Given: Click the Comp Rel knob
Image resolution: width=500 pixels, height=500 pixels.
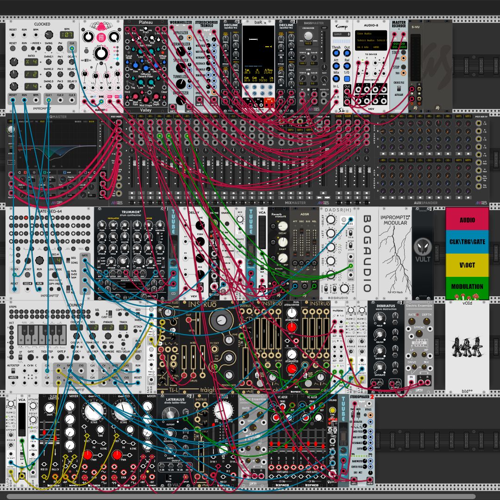Looking at the screenshot, I should click(x=347, y=66).
